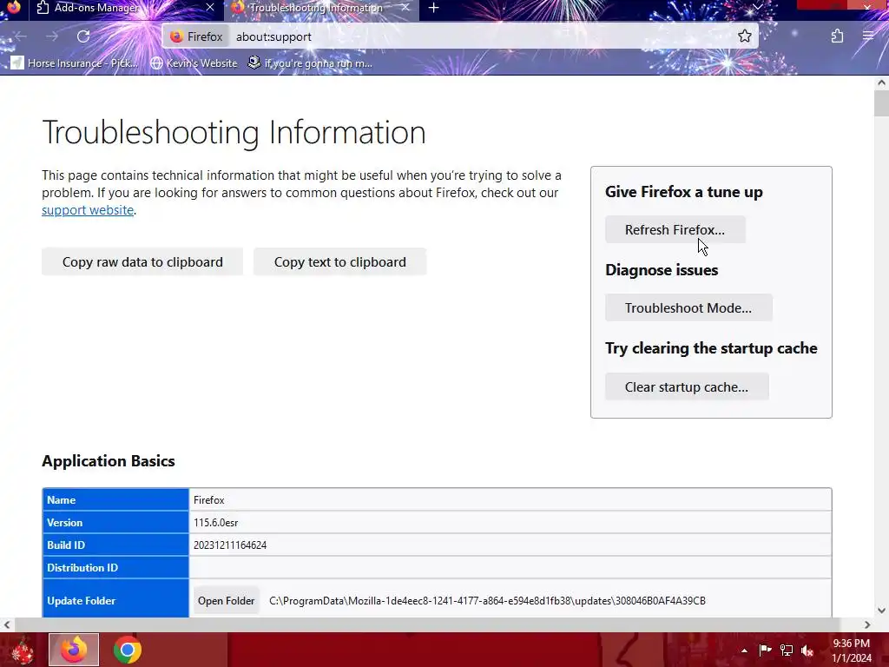The height and width of the screenshot is (667, 889).
Task: Click the Application Basics heading
Action: click(109, 460)
